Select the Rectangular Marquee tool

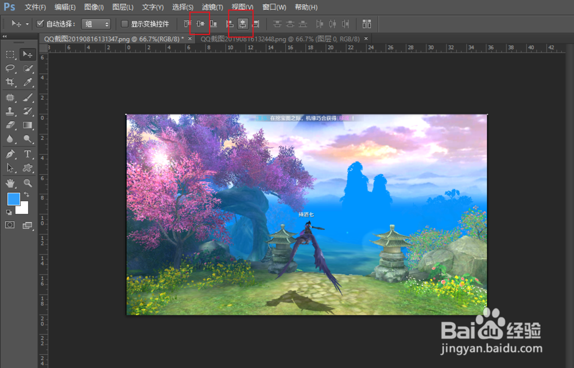pyautogui.click(x=10, y=55)
